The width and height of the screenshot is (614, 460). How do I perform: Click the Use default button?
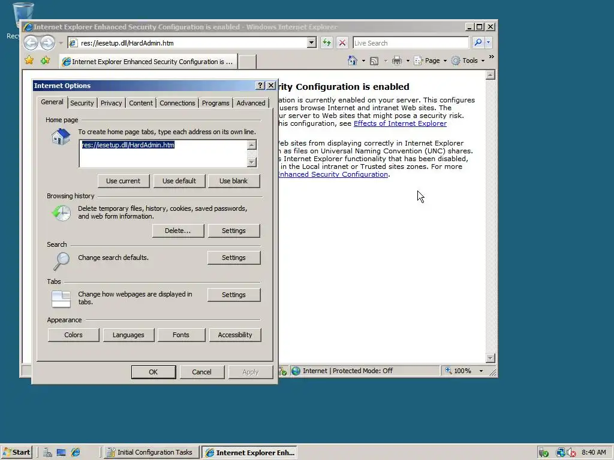coord(179,181)
